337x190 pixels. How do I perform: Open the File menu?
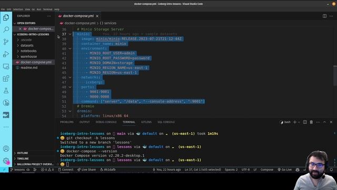[x=3, y=9]
